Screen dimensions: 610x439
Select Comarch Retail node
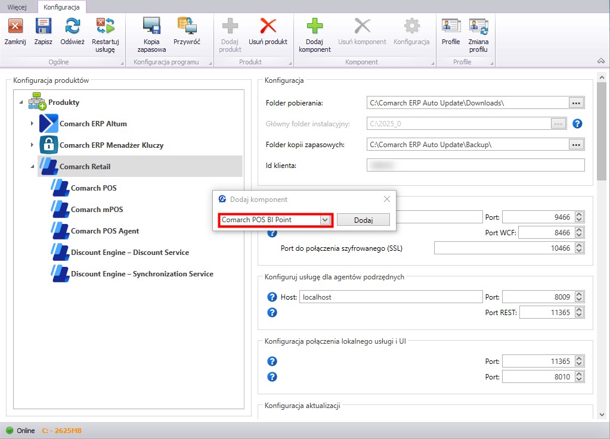[x=140, y=166]
